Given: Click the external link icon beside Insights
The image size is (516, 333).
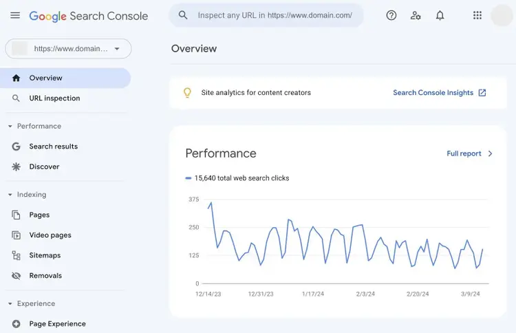Looking at the screenshot, I should (x=482, y=93).
